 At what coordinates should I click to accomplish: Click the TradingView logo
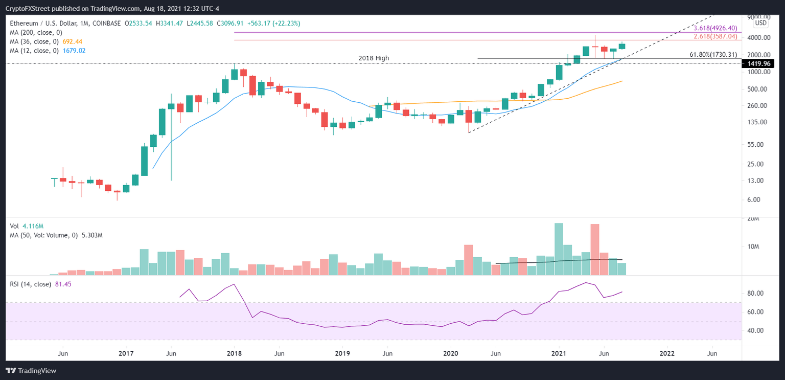coord(11,371)
